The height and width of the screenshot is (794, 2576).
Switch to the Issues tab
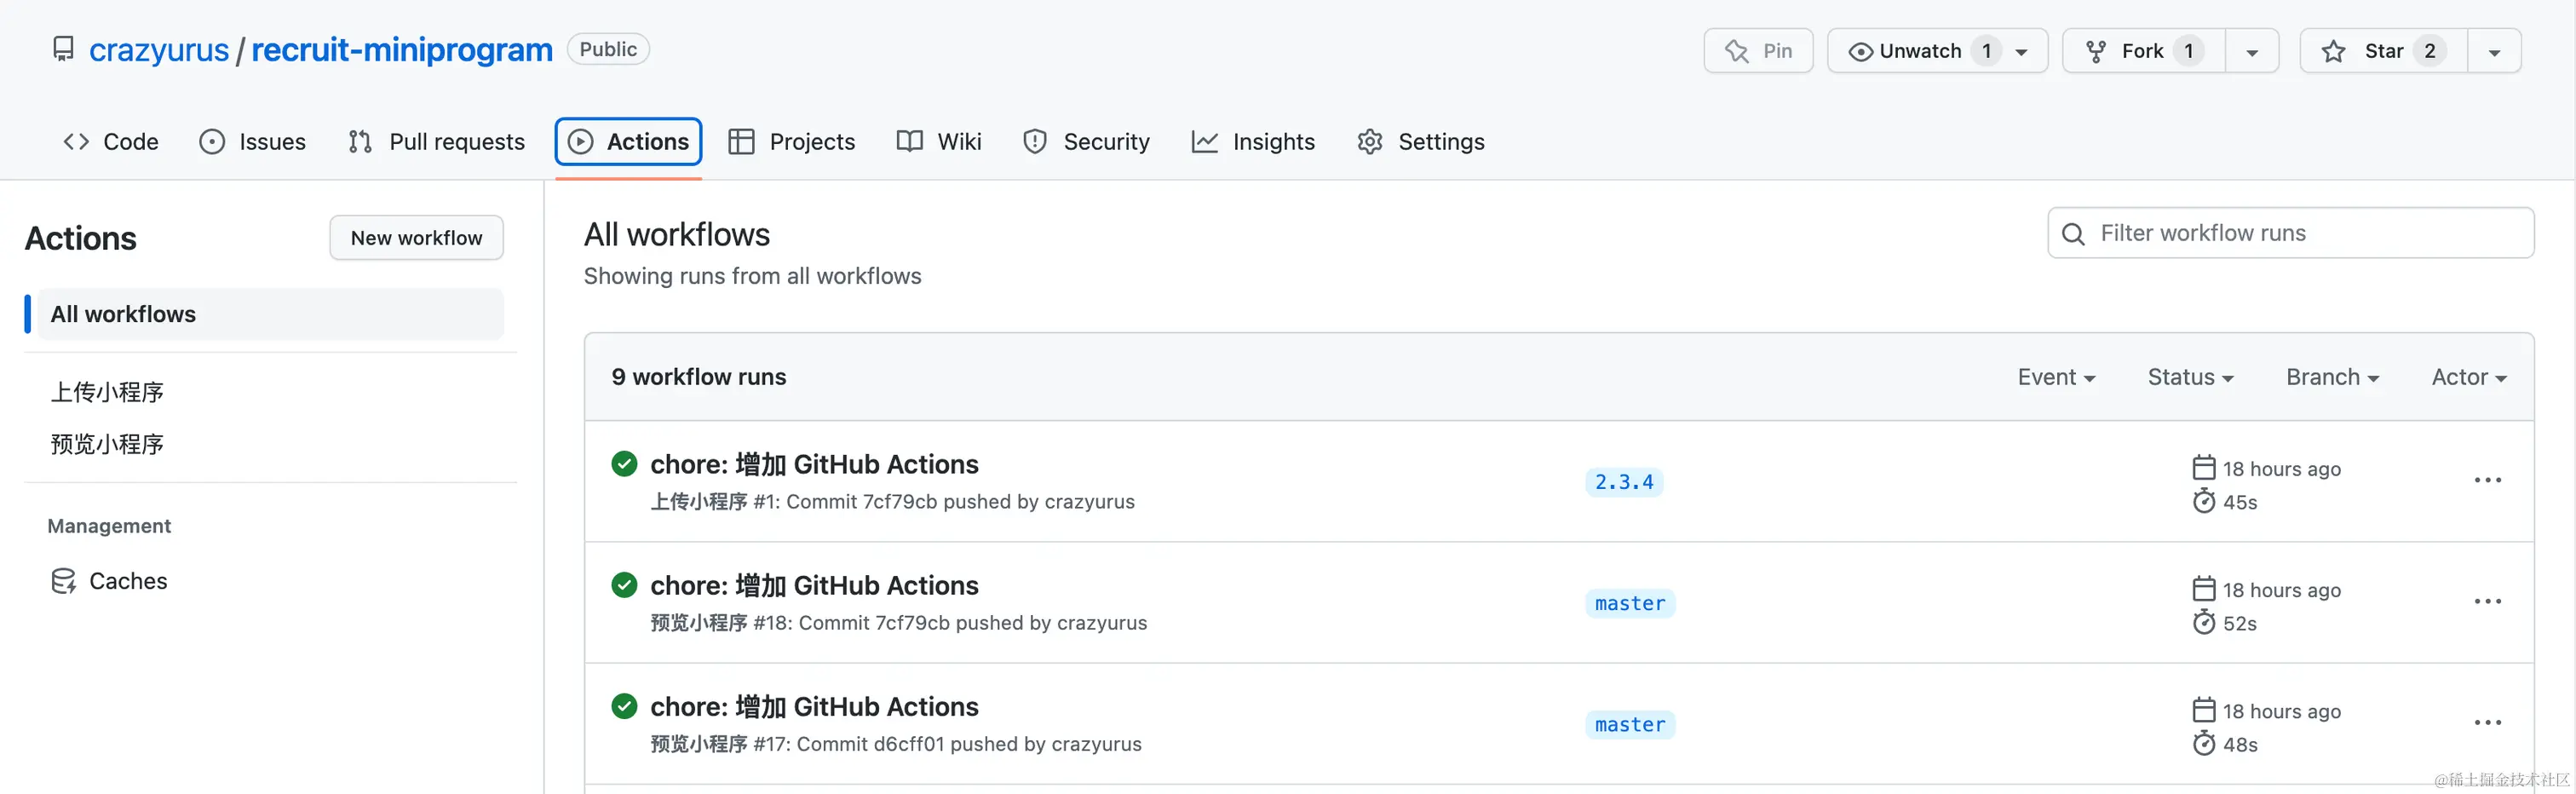point(252,142)
